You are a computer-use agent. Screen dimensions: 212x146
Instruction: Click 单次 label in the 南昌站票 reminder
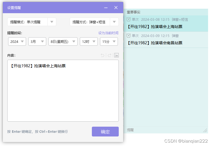(x=135, y=36)
